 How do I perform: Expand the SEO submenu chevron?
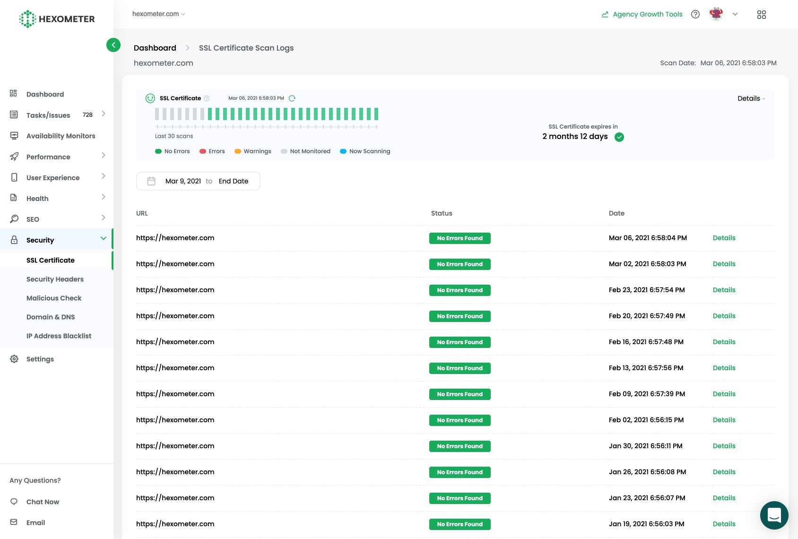103,218
